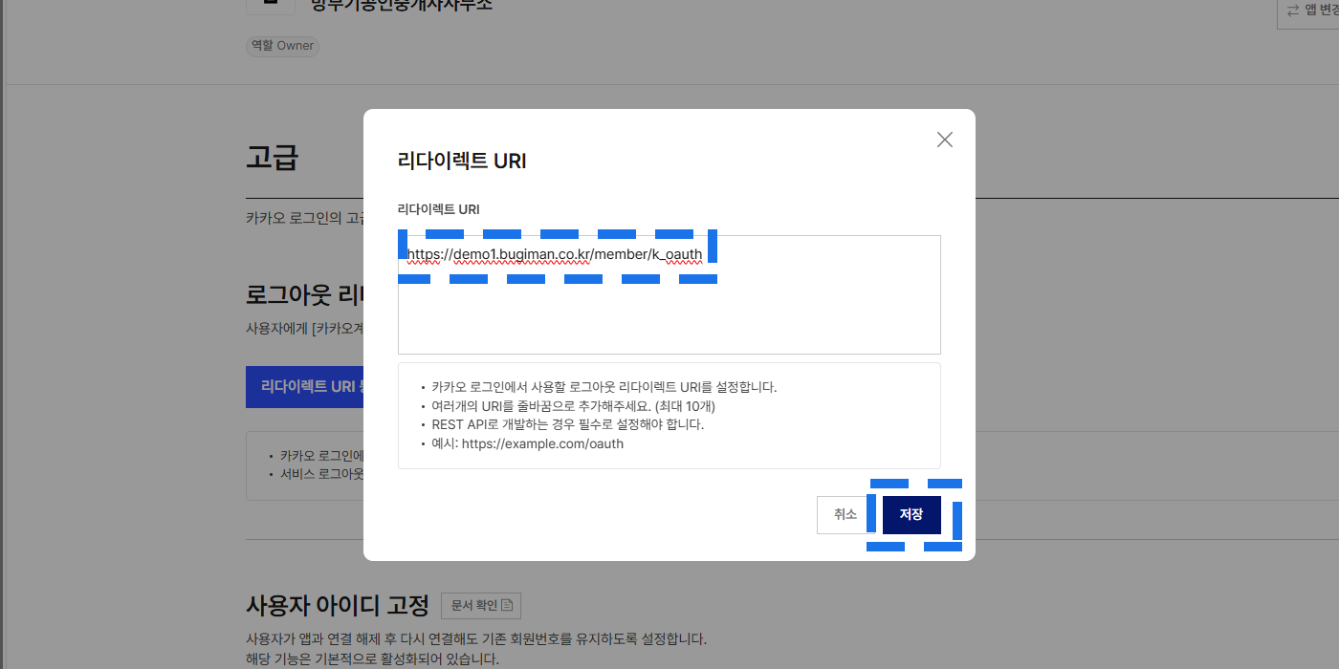This screenshot has width=1339, height=669.
Task: Select the app icon thumbnail at top
Action: point(271,5)
